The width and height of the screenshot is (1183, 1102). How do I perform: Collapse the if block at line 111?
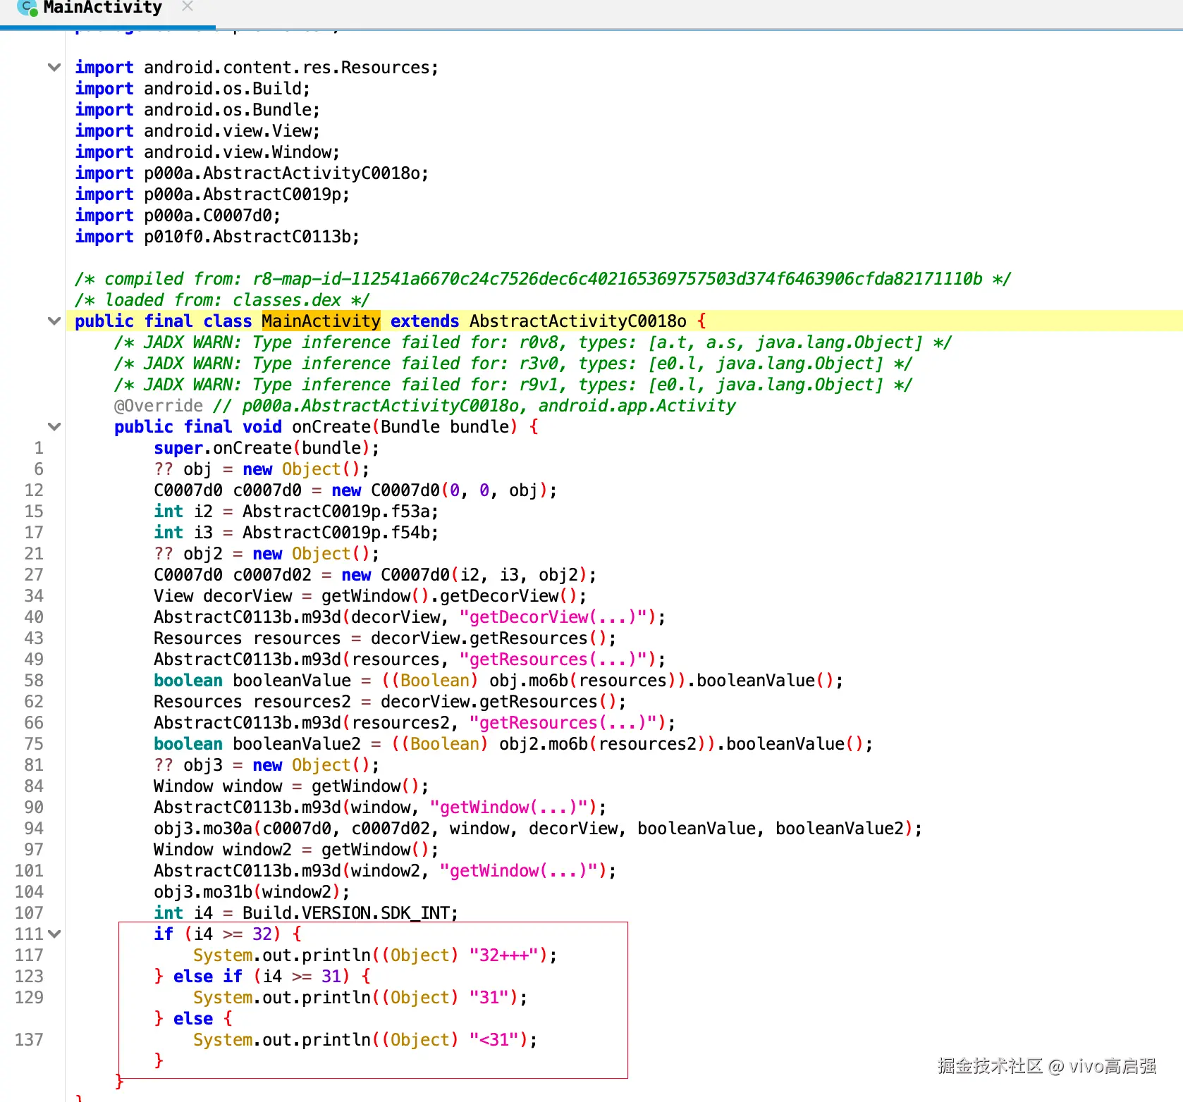click(55, 934)
